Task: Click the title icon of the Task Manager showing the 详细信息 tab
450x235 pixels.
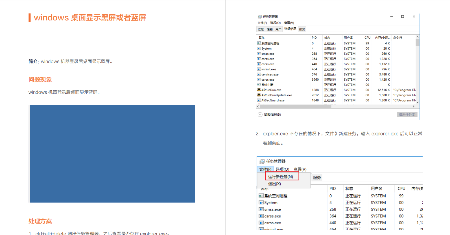Action: point(259,17)
